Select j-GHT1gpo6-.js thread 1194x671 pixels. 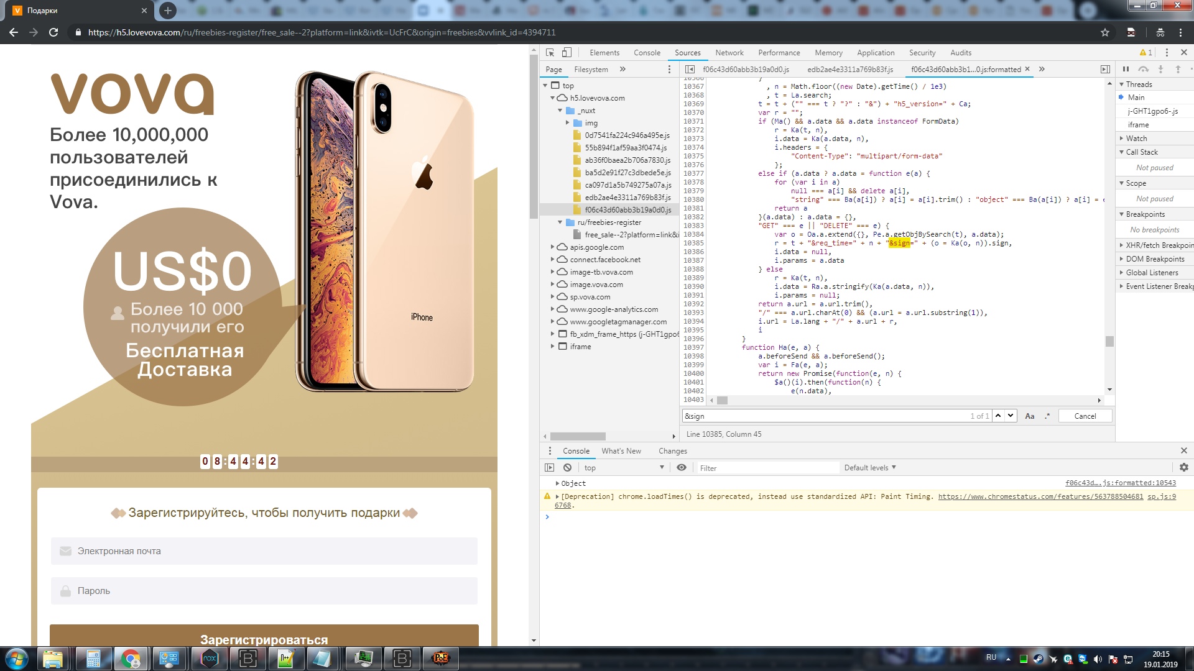1153,111
